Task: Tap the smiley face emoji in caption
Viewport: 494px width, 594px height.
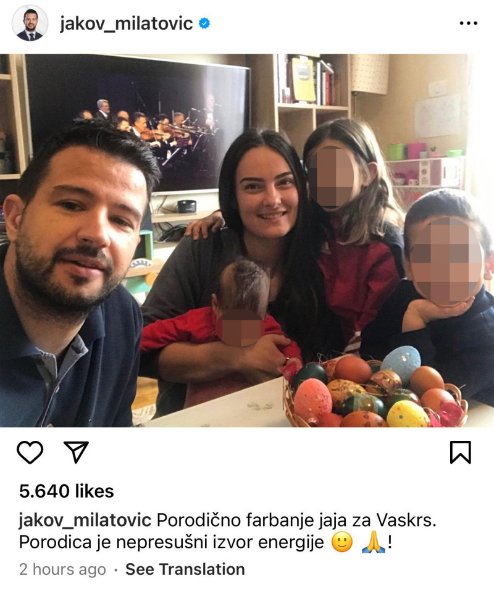Action: (x=342, y=543)
